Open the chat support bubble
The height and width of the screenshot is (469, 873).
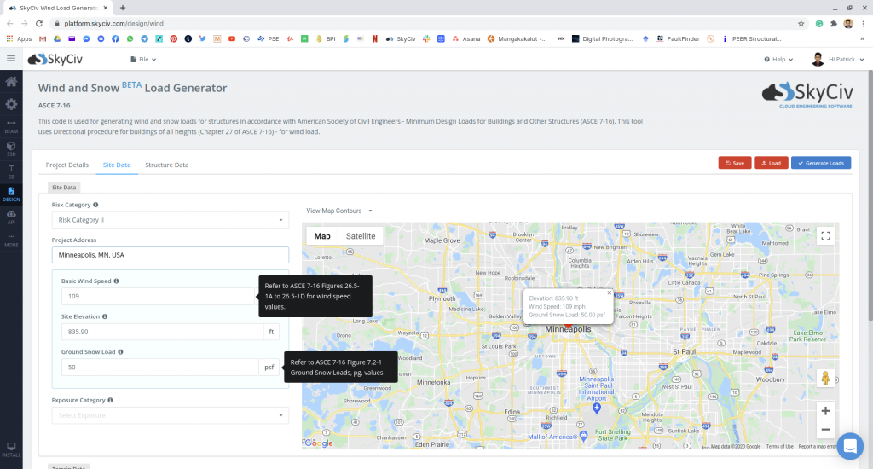850,445
